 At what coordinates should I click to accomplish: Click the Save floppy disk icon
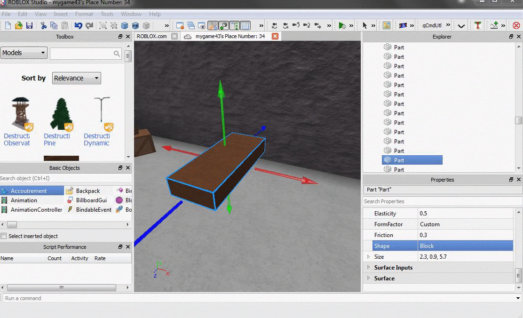(x=29, y=25)
